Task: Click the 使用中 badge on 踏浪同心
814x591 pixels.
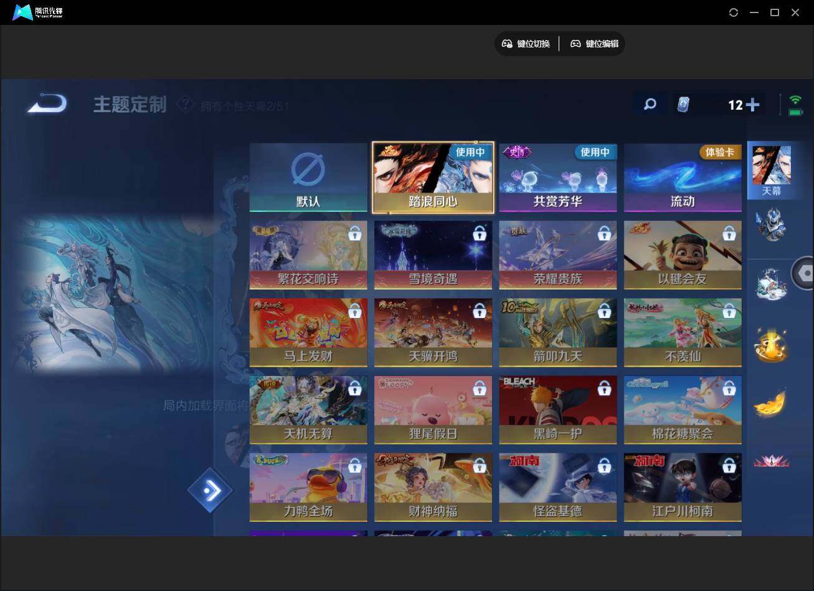Action: (471, 152)
